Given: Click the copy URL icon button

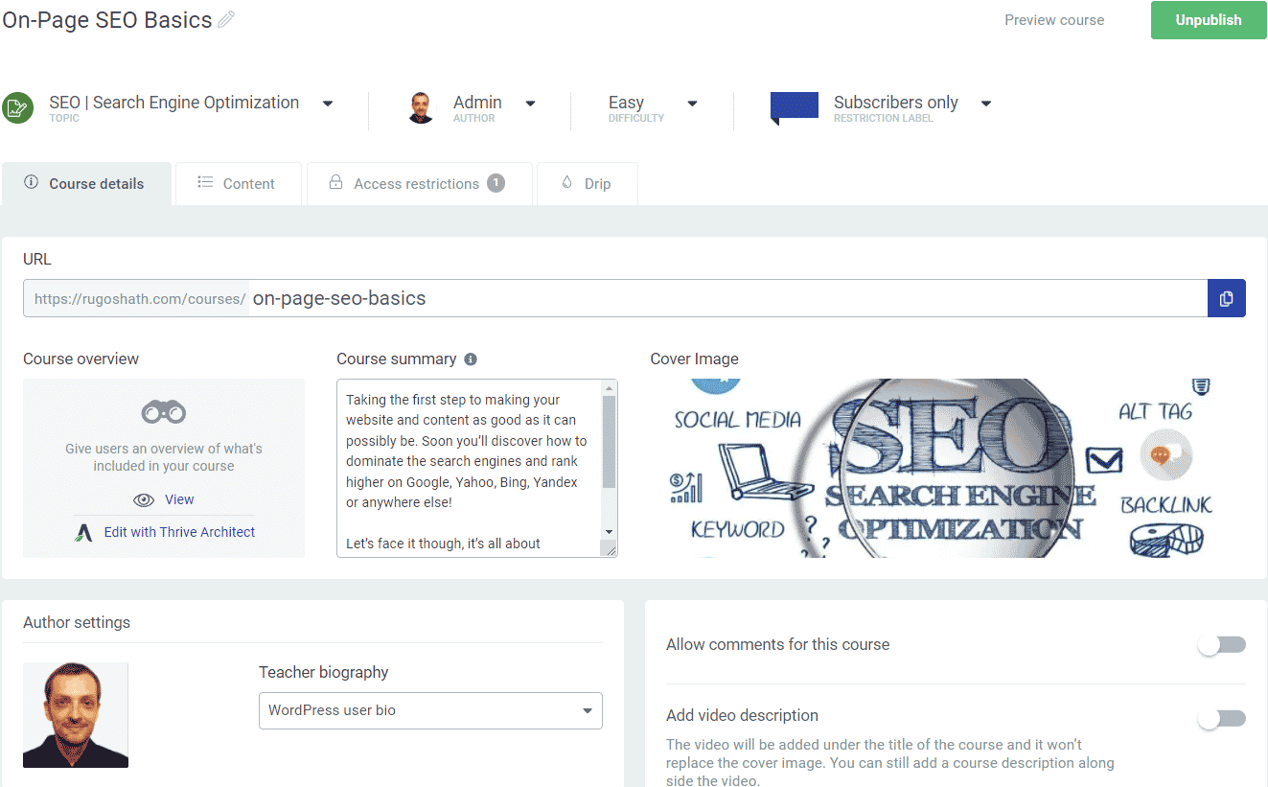Looking at the screenshot, I should pyautogui.click(x=1226, y=298).
